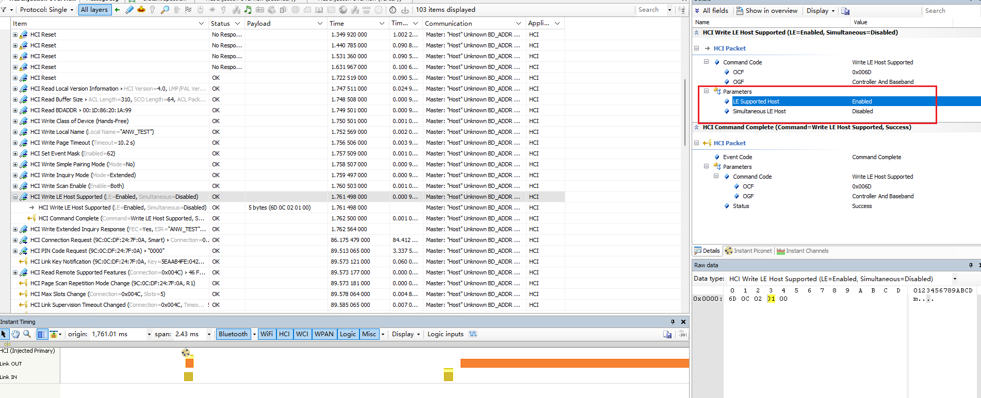Click the sombrero hat toolbar icon

click(141, 9)
